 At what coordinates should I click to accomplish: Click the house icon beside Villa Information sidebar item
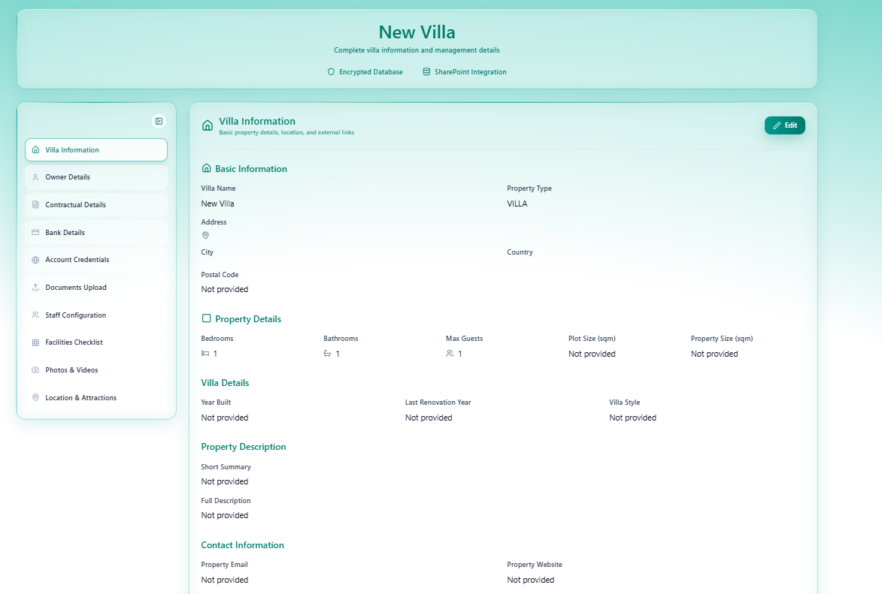(35, 150)
